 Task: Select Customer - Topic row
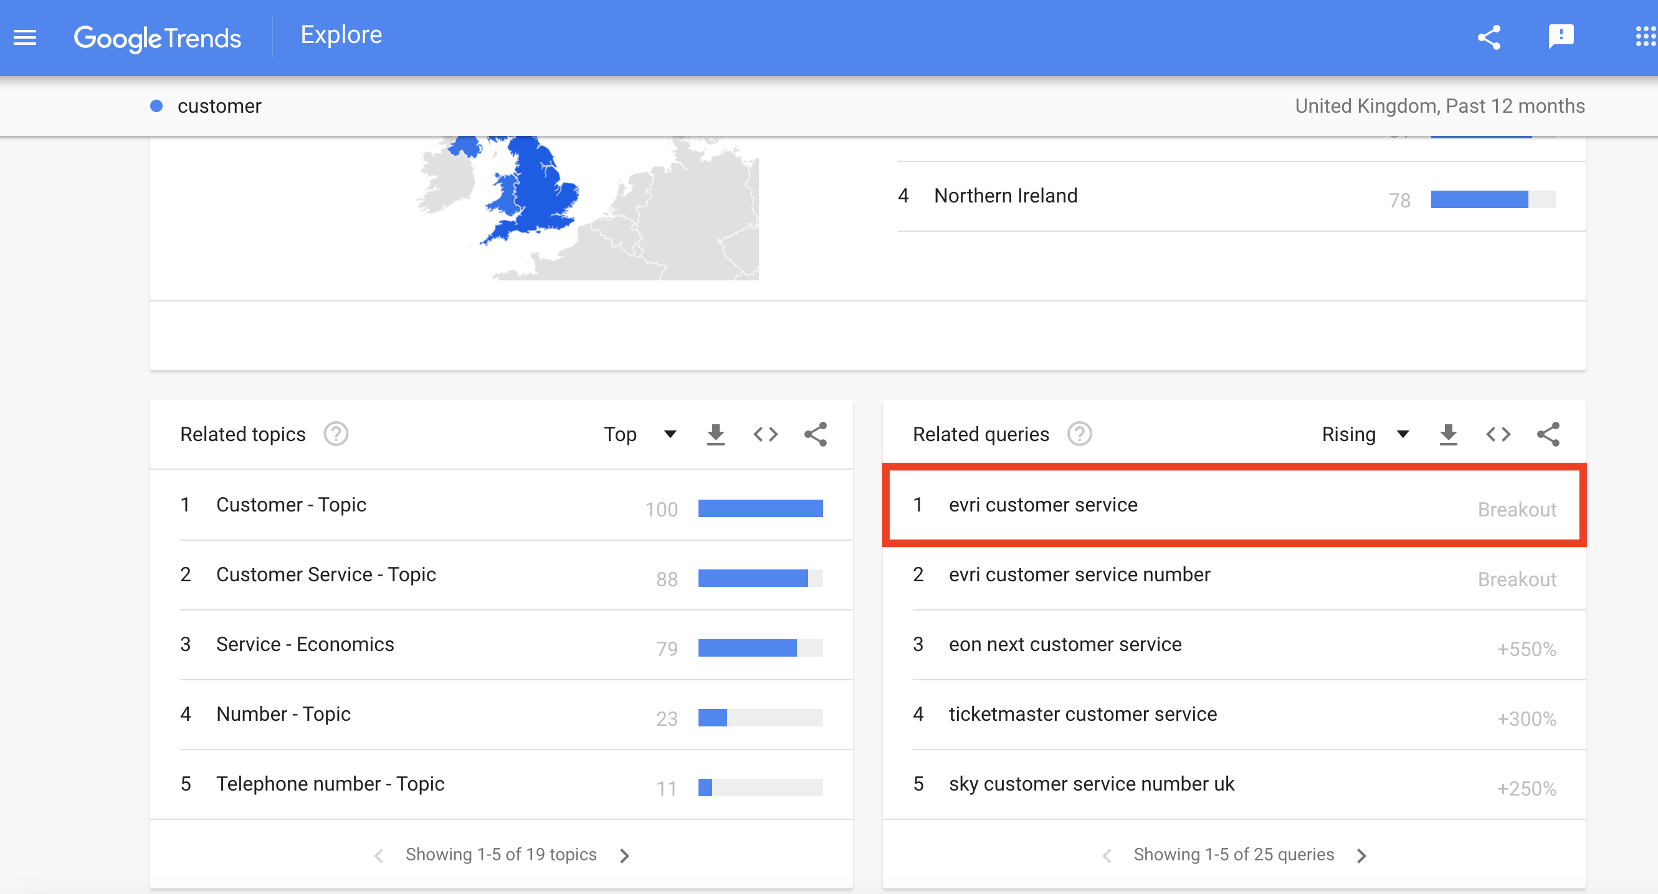502,505
